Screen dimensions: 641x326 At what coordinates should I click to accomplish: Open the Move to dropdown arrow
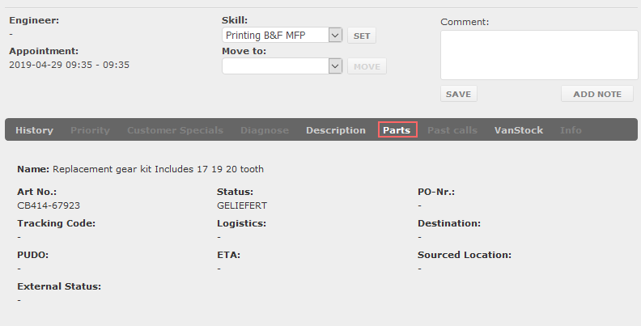[x=335, y=66]
